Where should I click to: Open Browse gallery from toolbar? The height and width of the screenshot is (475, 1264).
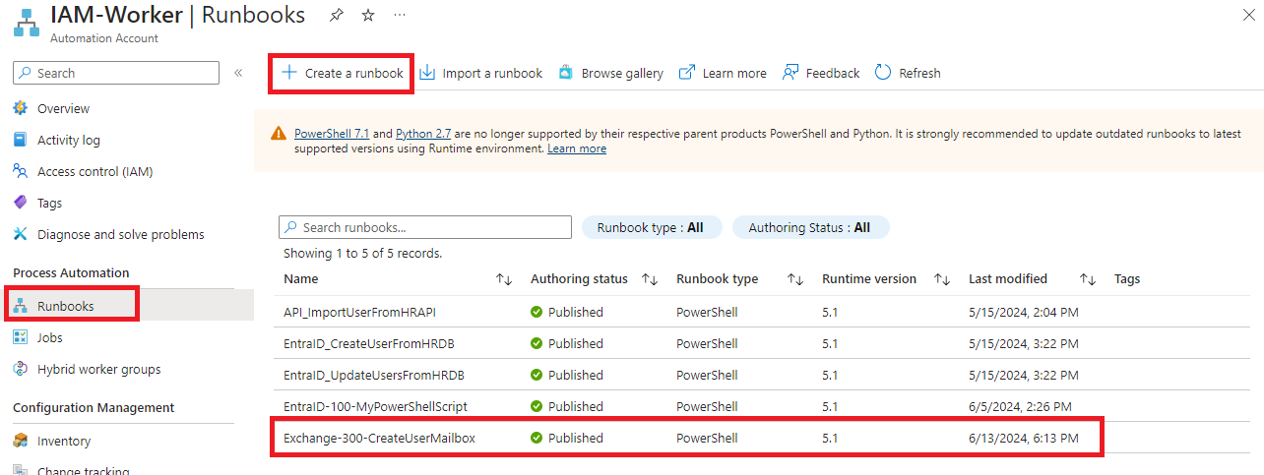pyautogui.click(x=610, y=73)
